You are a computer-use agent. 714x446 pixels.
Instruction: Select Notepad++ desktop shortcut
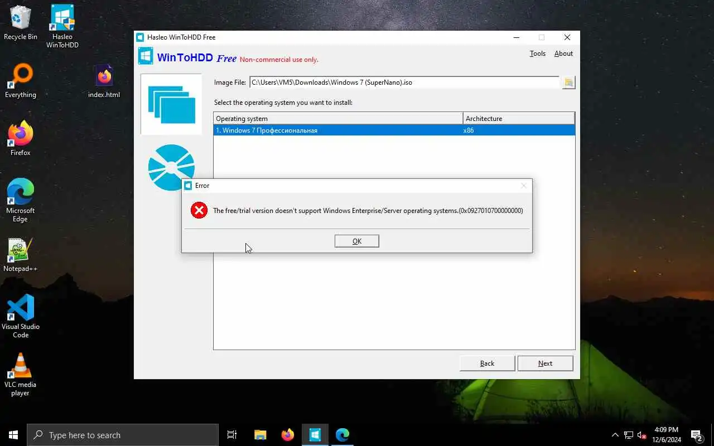click(21, 255)
